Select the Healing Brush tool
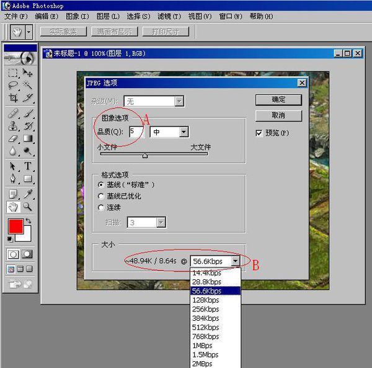Viewport: 372px width, 368px height. pyautogui.click(x=13, y=114)
